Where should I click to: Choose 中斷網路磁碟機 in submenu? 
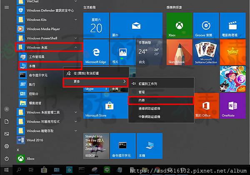tap(161, 117)
